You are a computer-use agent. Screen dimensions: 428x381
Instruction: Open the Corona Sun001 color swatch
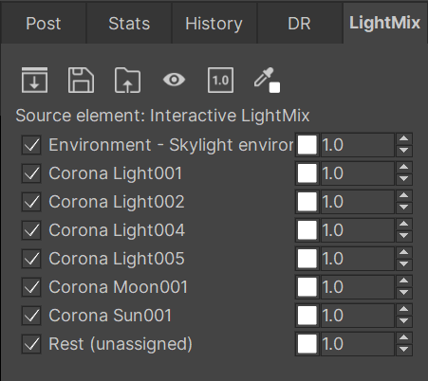pyautogui.click(x=307, y=316)
